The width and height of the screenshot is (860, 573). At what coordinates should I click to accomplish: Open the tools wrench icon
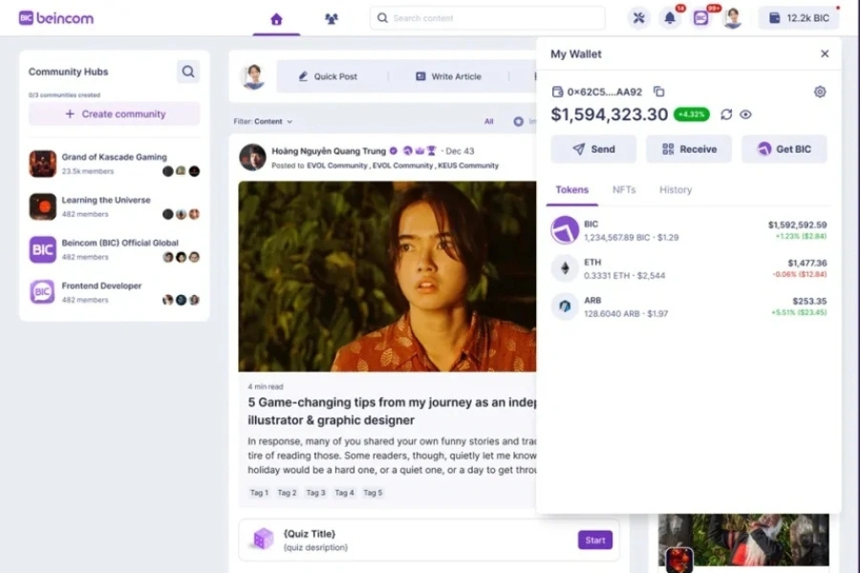click(638, 18)
